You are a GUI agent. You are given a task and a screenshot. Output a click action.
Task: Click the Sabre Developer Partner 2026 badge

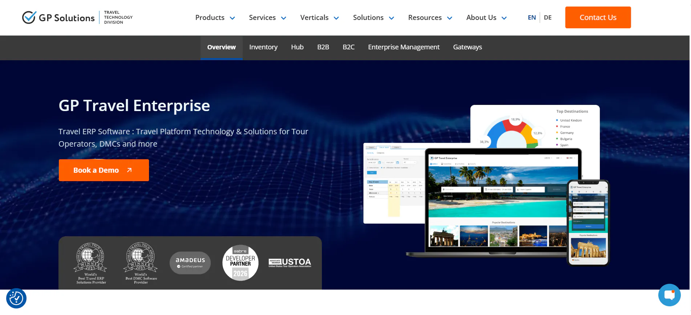(241, 263)
